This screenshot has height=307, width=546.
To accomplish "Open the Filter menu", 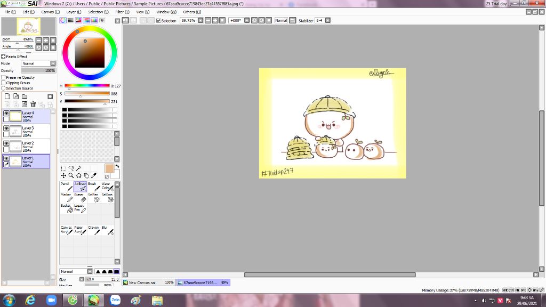I will click(x=122, y=12).
